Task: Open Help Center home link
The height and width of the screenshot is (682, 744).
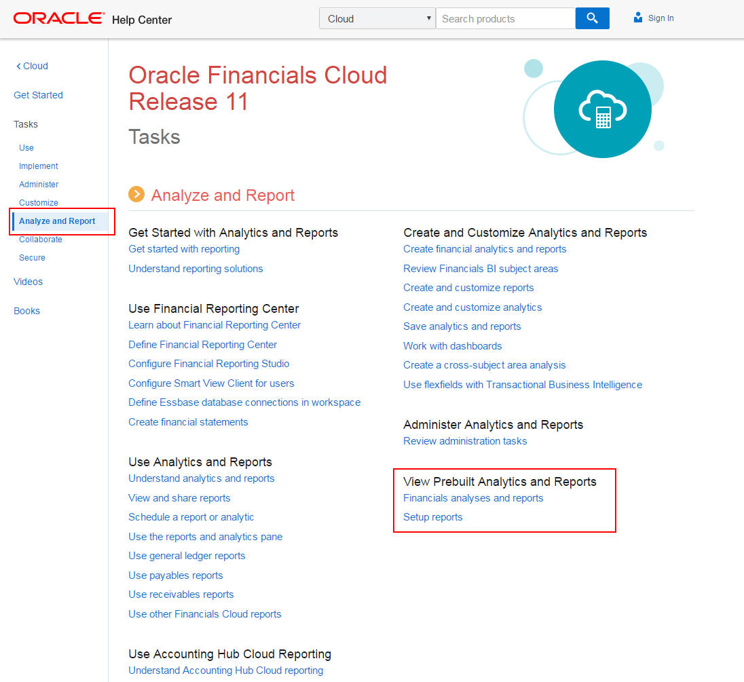Action: 142,20
